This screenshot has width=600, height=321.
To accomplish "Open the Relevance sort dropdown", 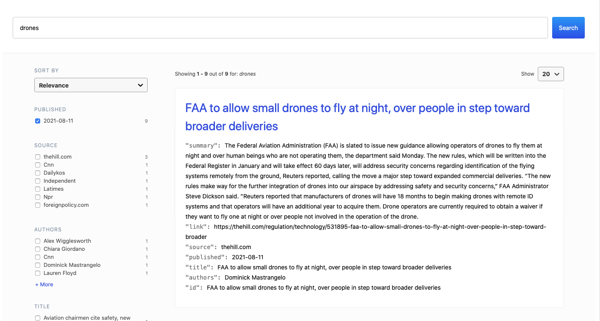I will (x=91, y=85).
